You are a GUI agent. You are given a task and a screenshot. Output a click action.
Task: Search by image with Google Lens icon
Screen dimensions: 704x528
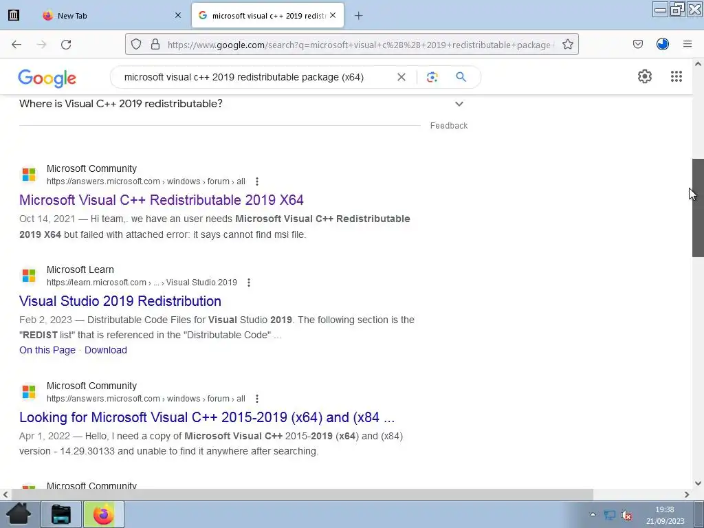432,77
